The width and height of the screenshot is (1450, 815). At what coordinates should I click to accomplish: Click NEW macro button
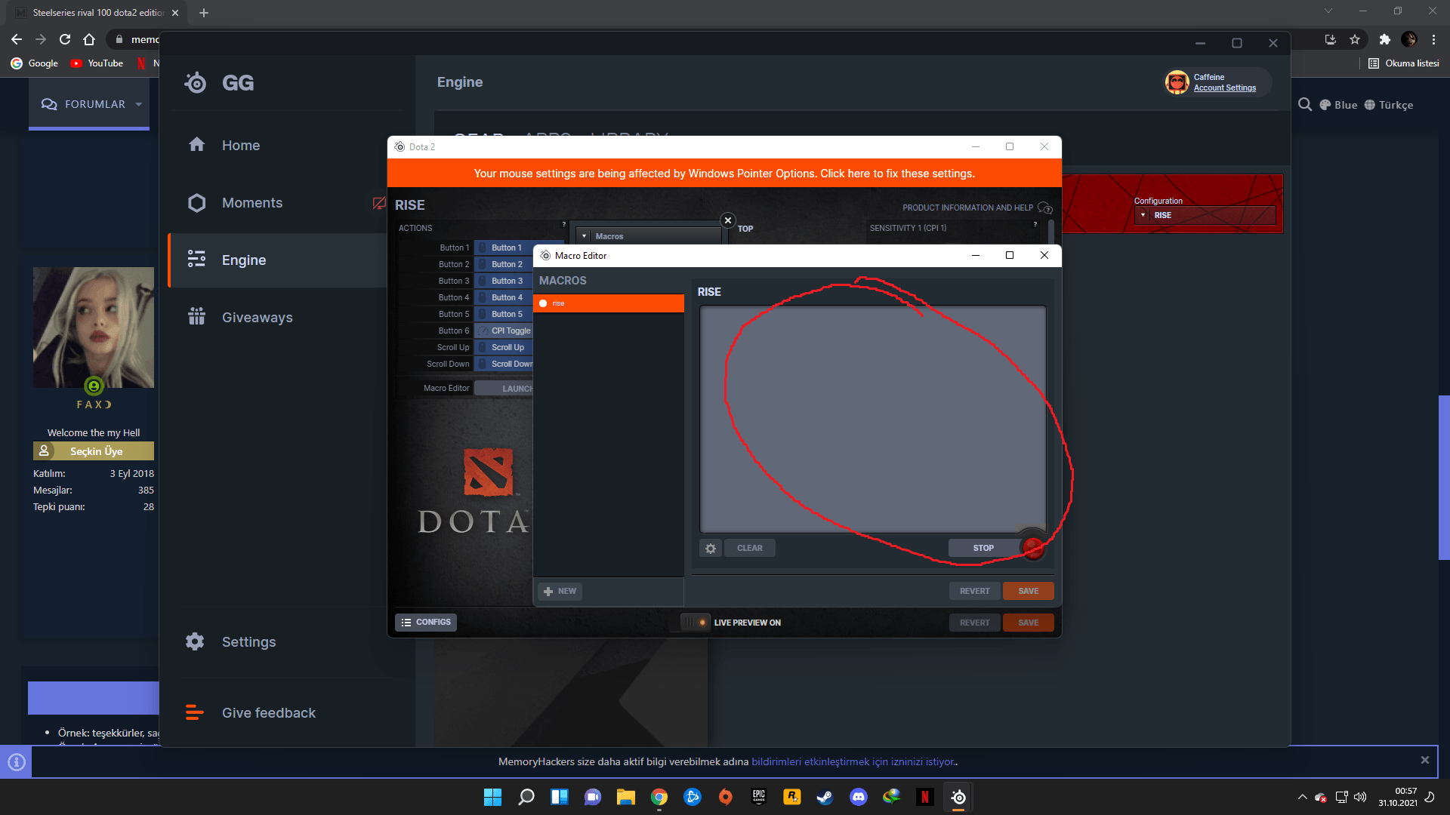pyautogui.click(x=560, y=592)
